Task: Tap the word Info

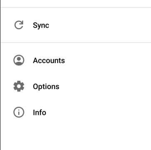Action: [x=39, y=112]
